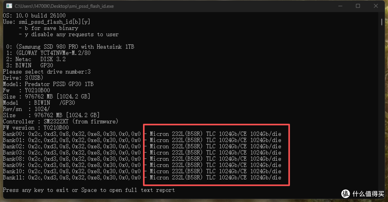Viewport: 388px width, 202px height.
Task: Click the GLOWAY YCT4TNVMe-M.2/80 drive line
Action: 48,53
